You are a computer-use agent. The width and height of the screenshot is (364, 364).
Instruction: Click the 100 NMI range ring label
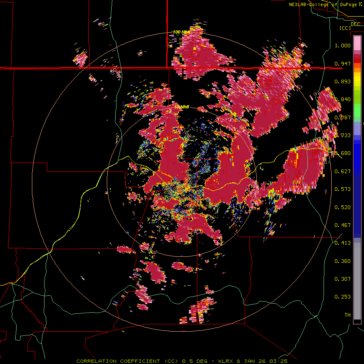[x=182, y=32]
